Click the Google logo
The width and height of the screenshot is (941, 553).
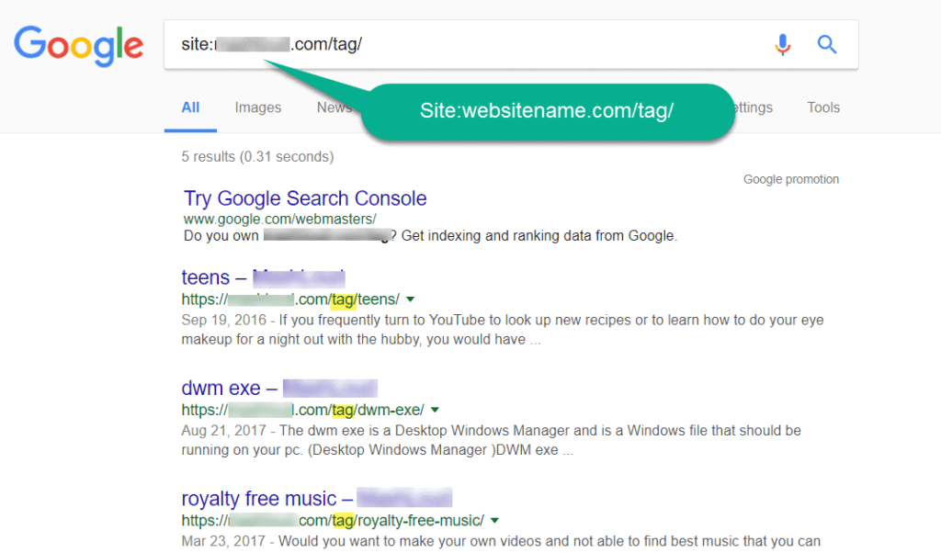coord(79,46)
